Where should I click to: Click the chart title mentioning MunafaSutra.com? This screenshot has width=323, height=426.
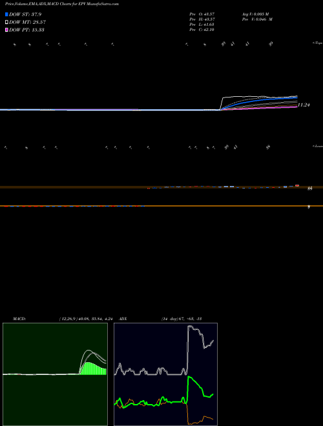pos(62,4)
